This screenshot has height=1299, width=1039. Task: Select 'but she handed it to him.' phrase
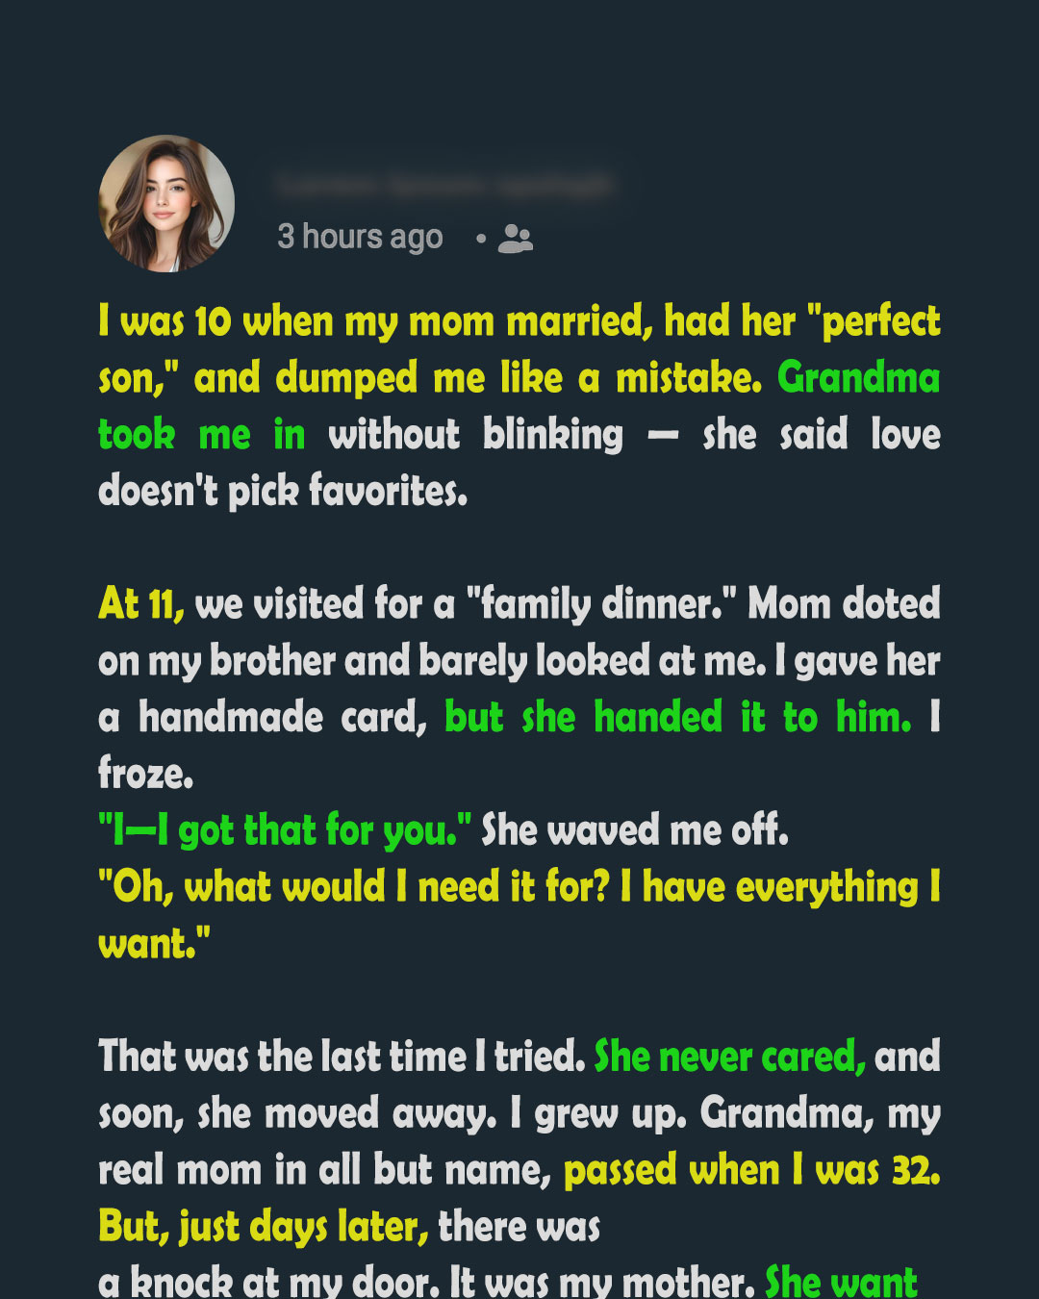(x=678, y=718)
